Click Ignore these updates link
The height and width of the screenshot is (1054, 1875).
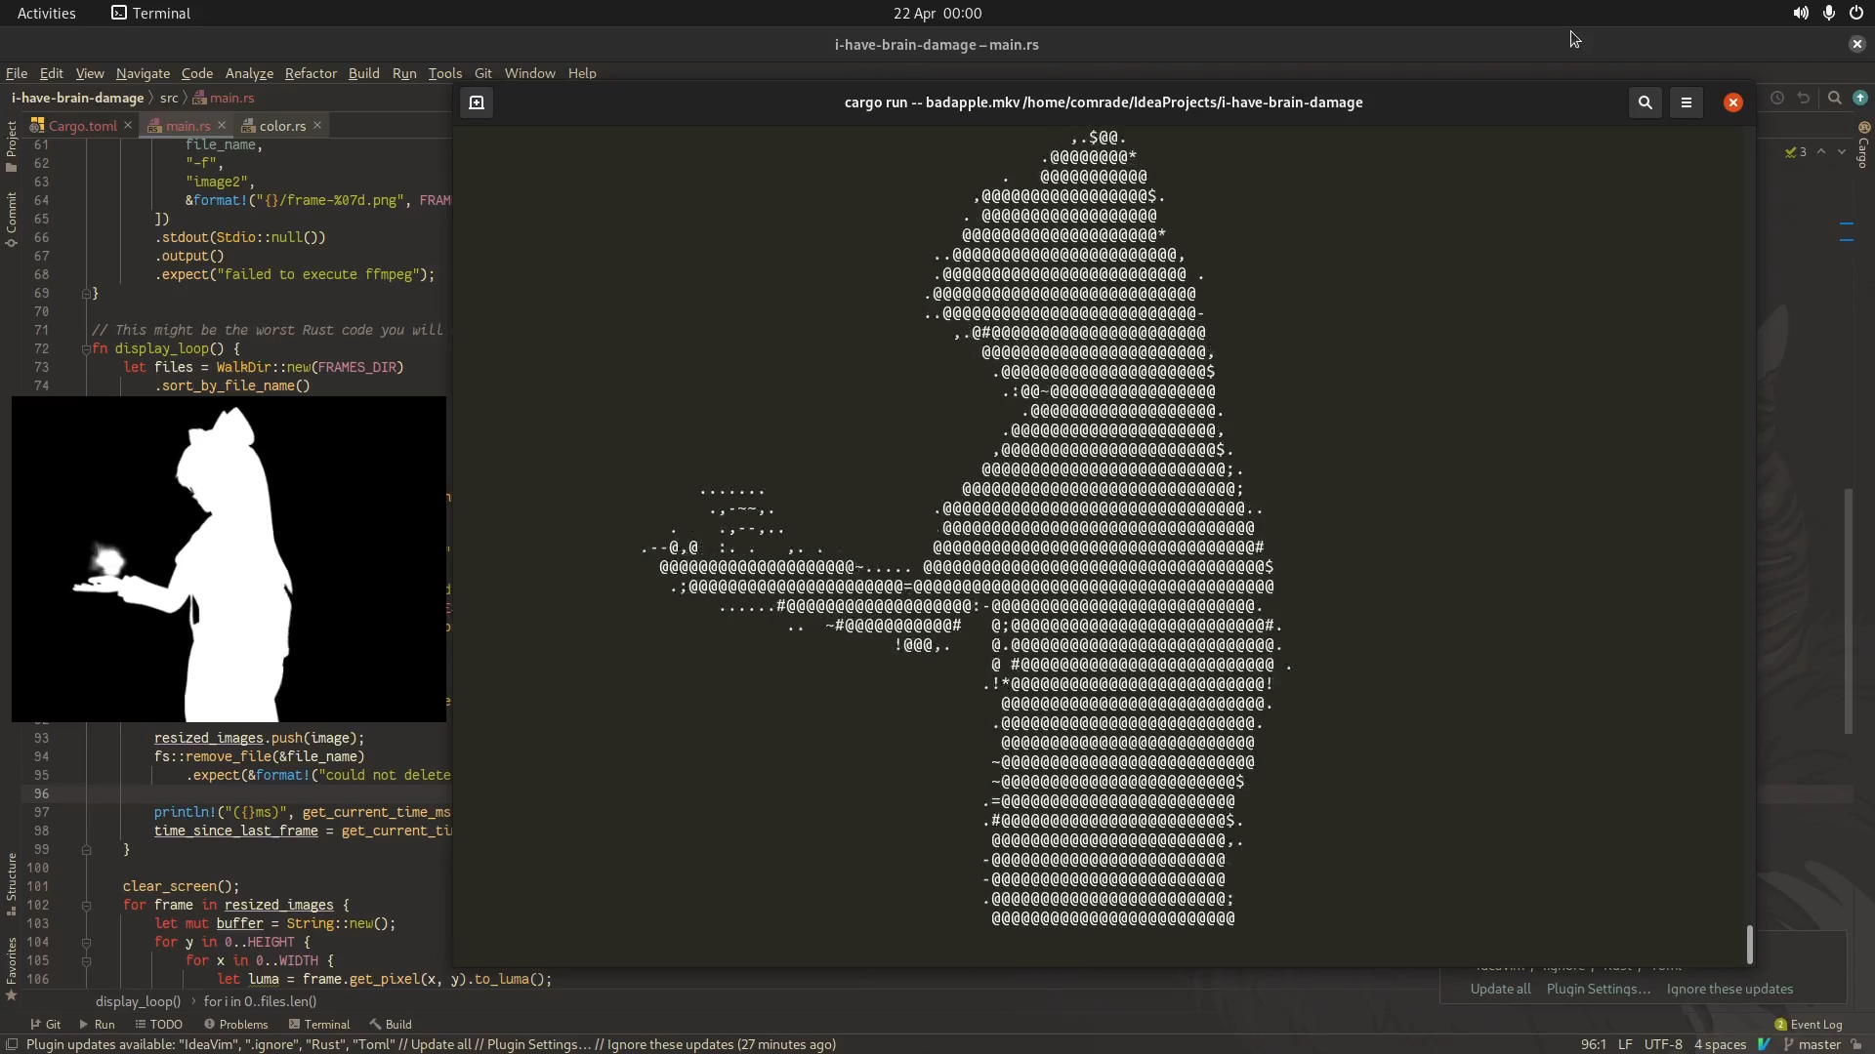point(1729,989)
